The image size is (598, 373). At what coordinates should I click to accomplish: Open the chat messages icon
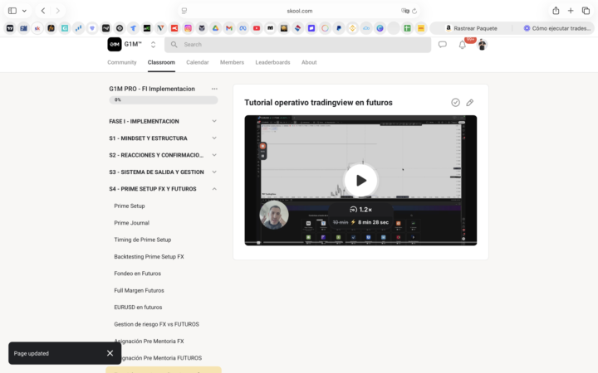pyautogui.click(x=443, y=45)
